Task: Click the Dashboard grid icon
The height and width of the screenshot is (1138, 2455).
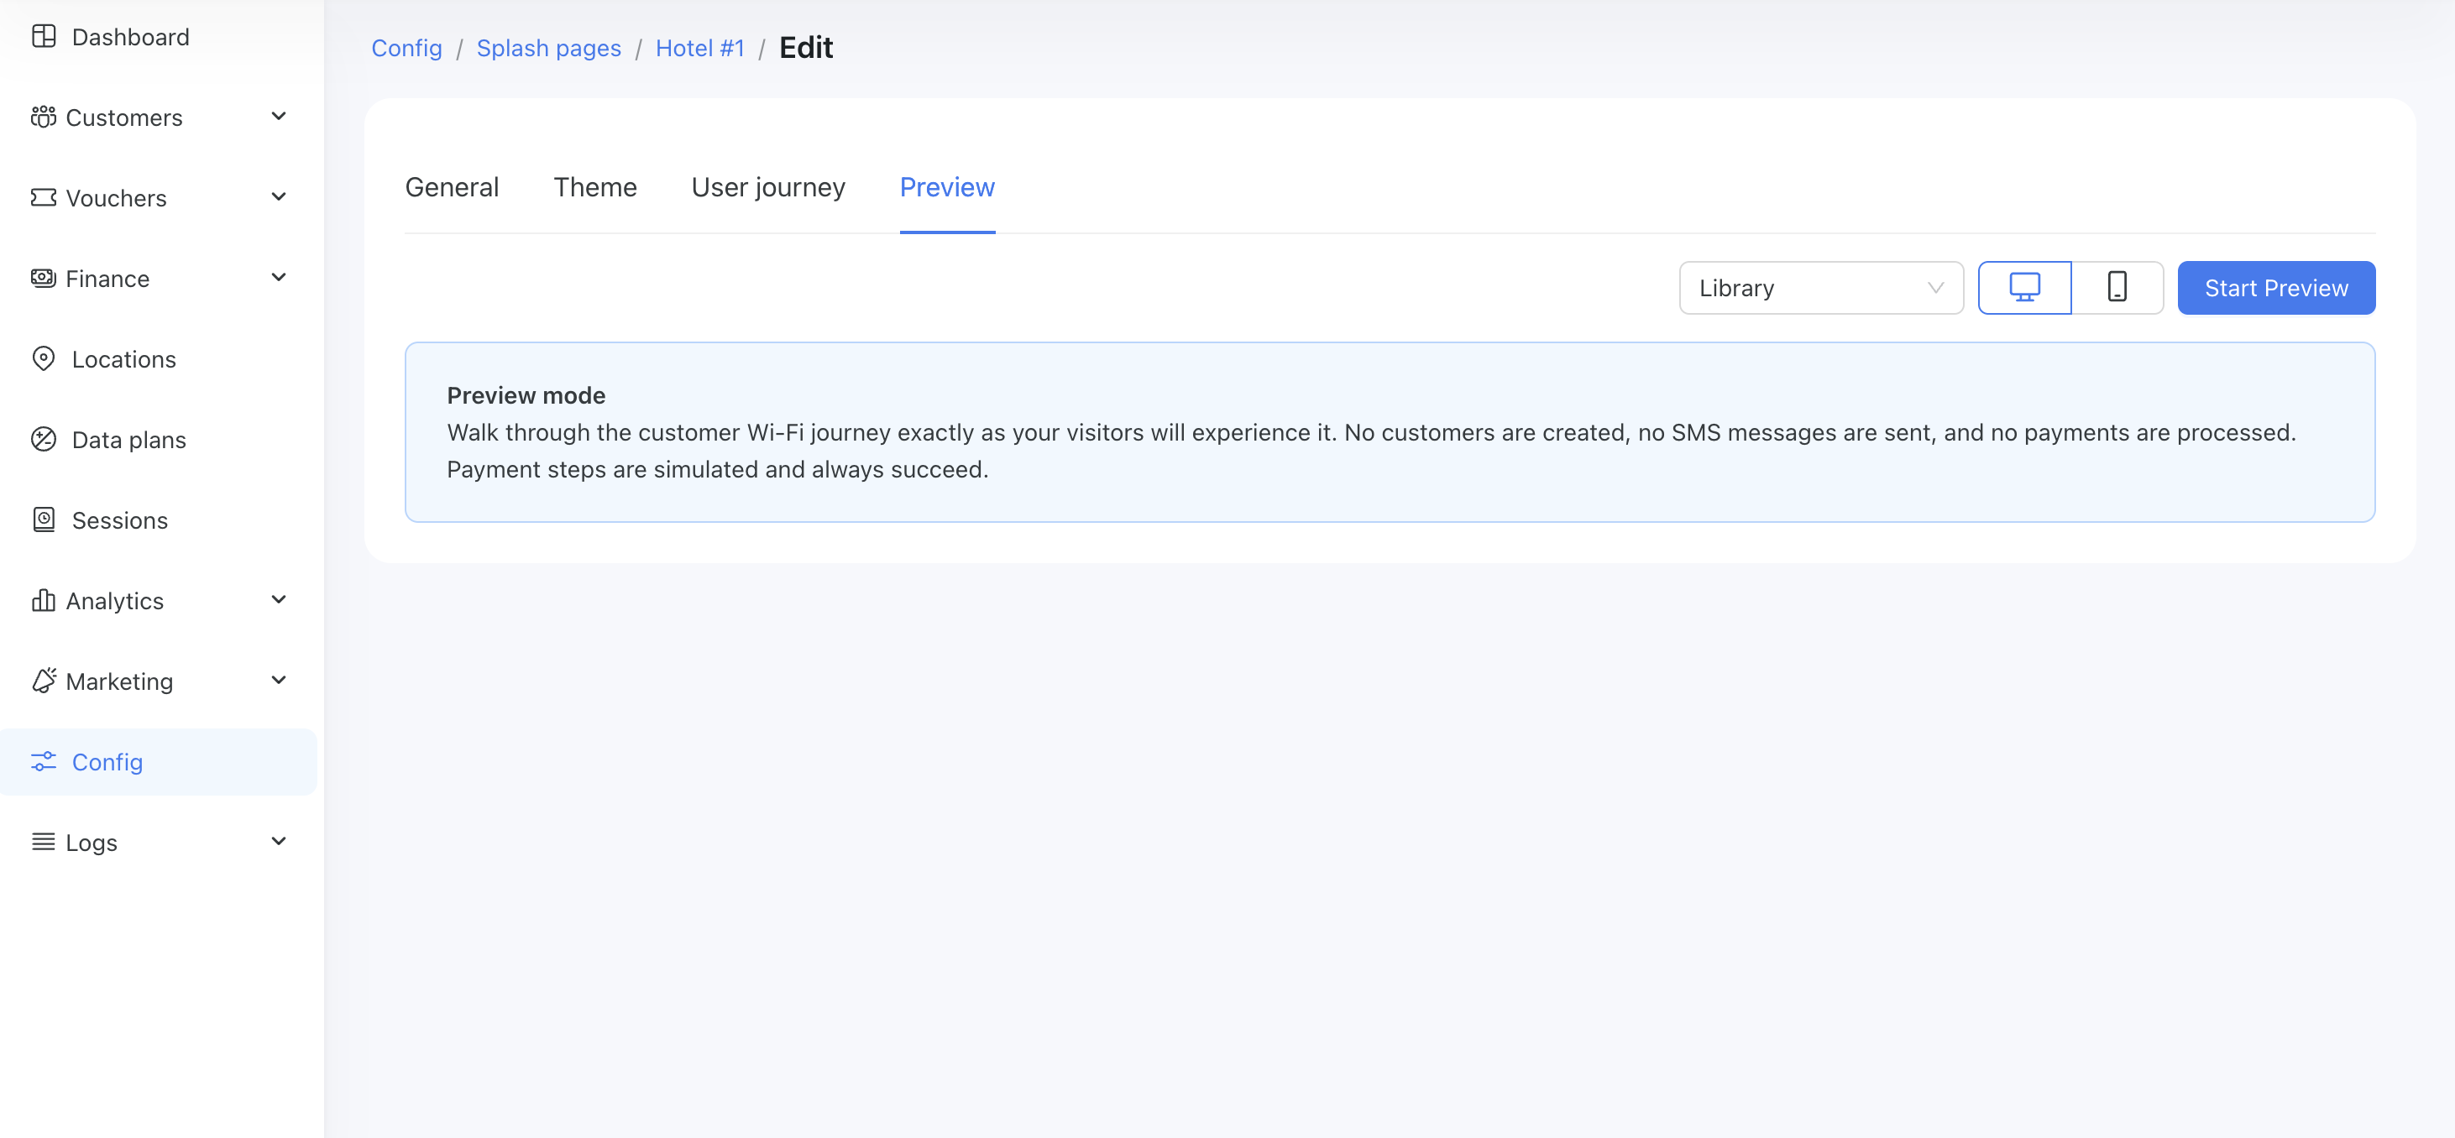Action: pos(44,36)
